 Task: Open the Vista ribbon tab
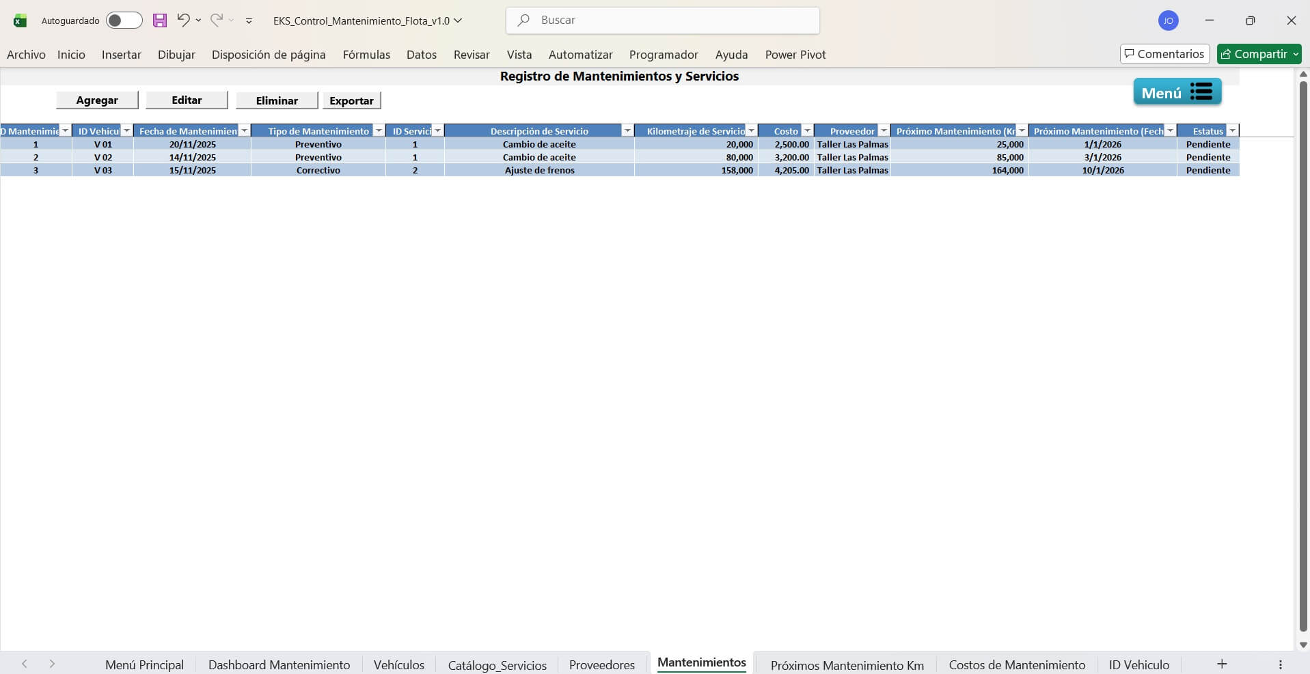[519, 55]
